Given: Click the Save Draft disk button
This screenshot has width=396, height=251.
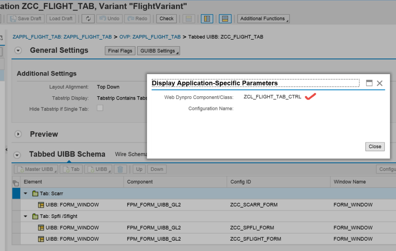Looking at the screenshot, I should pyautogui.click(x=25, y=19).
